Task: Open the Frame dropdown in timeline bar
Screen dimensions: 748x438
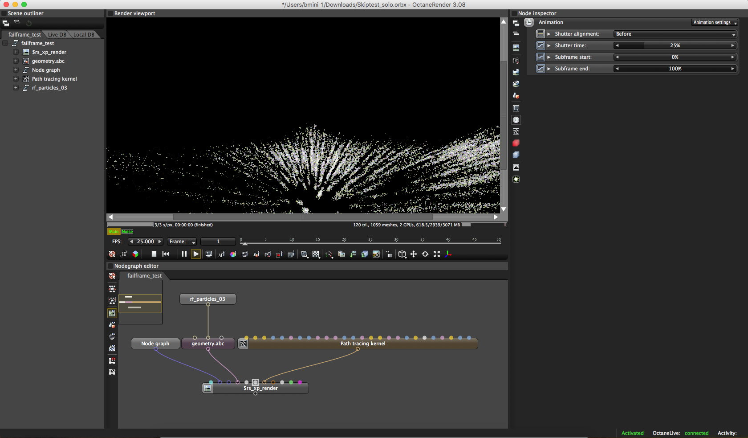Action: (182, 242)
